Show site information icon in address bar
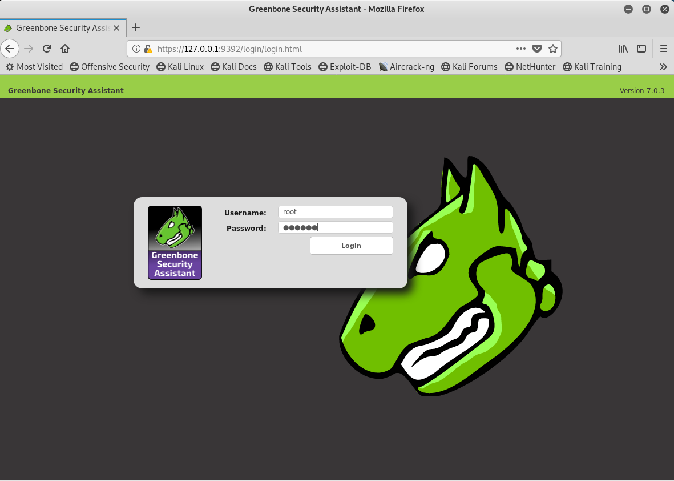 point(136,49)
